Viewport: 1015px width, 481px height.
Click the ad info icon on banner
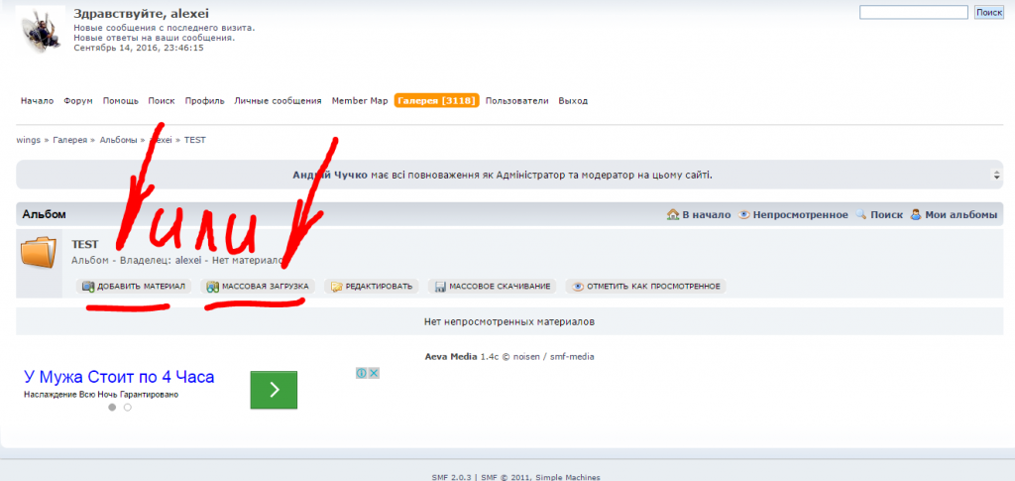click(363, 373)
